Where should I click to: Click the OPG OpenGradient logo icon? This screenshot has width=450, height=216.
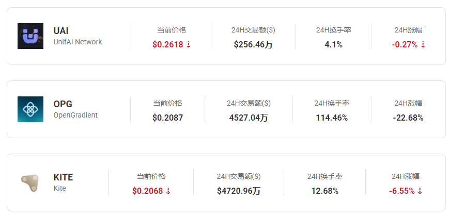[30, 109]
